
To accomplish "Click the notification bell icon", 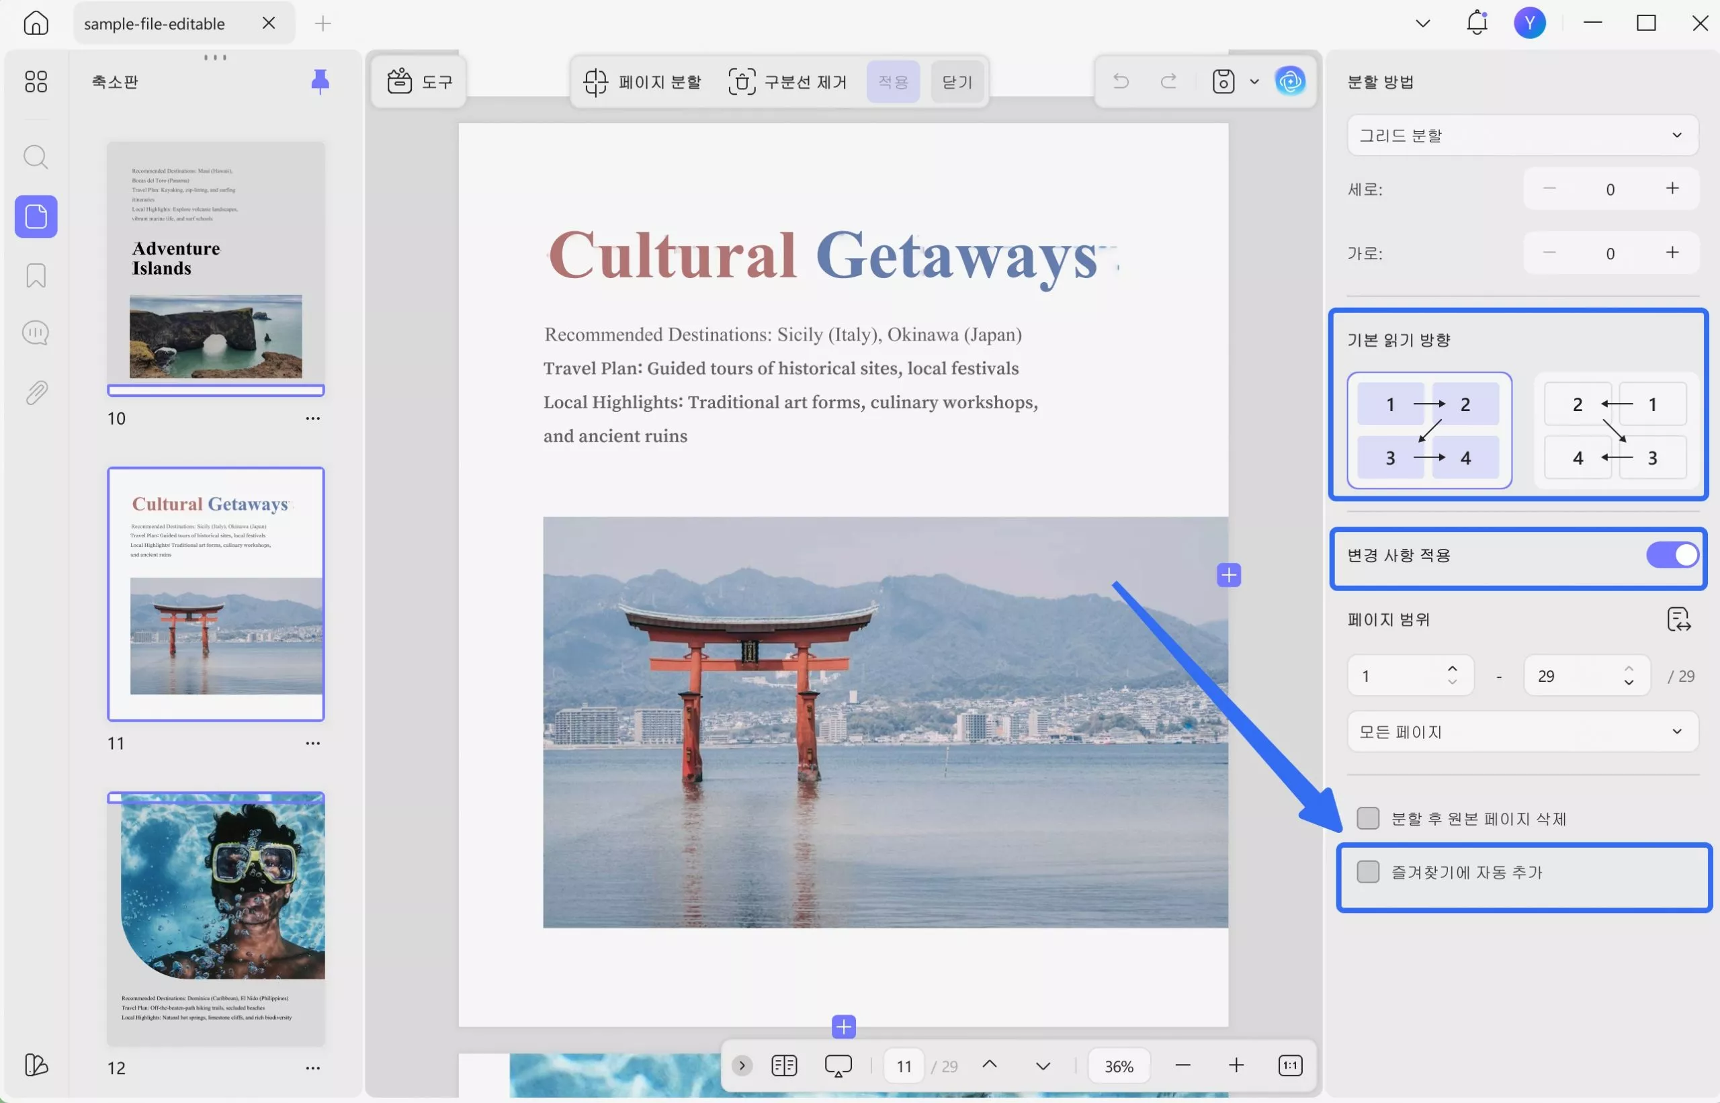I will [x=1476, y=23].
